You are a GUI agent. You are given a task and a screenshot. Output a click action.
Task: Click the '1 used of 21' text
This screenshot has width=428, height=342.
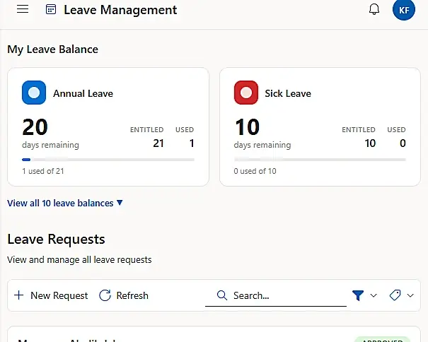pos(43,171)
